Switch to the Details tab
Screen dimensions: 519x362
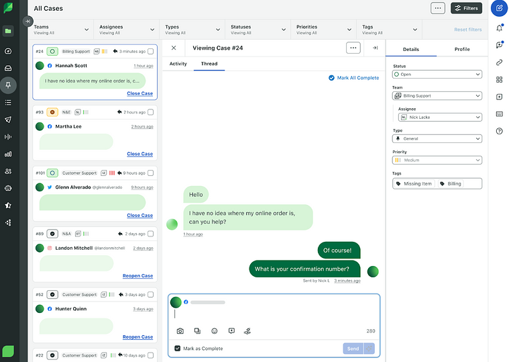411,49
